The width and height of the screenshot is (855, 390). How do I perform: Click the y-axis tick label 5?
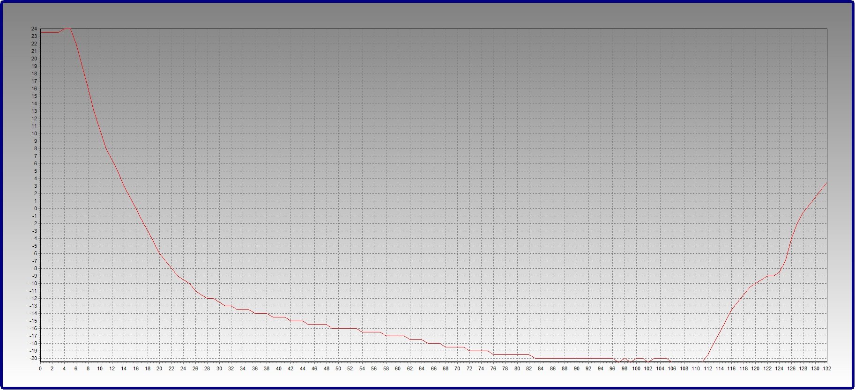pyautogui.click(x=36, y=171)
